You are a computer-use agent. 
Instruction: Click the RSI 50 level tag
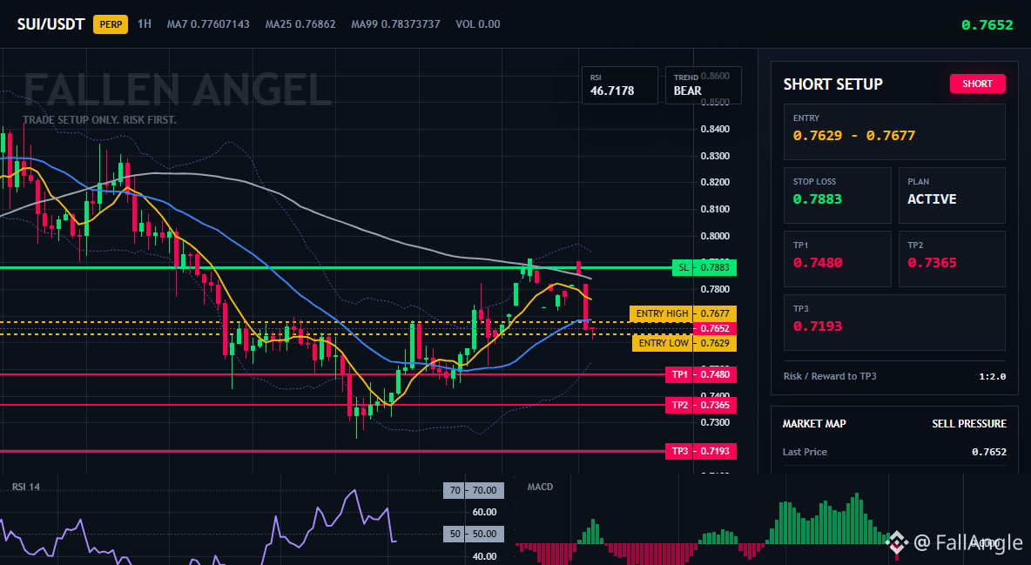coord(474,534)
